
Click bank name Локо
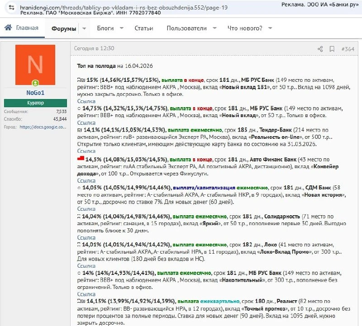pyautogui.click(x=270, y=245)
